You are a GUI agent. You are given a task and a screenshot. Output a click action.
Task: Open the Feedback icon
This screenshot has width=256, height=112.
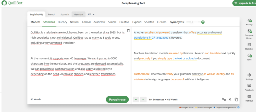(x=249, y=86)
